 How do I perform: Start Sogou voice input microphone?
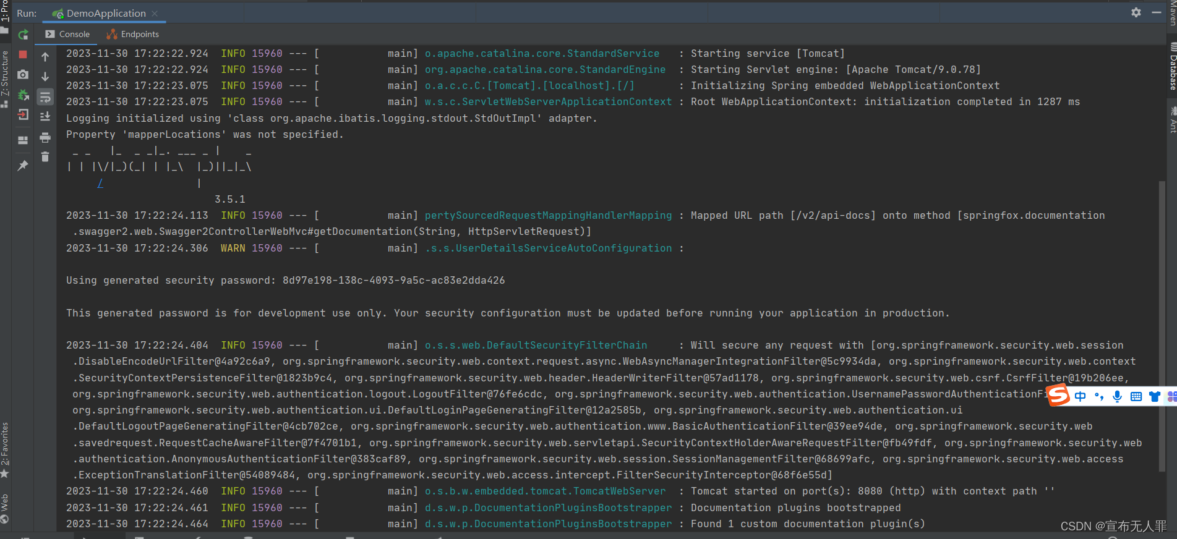pyautogui.click(x=1117, y=397)
